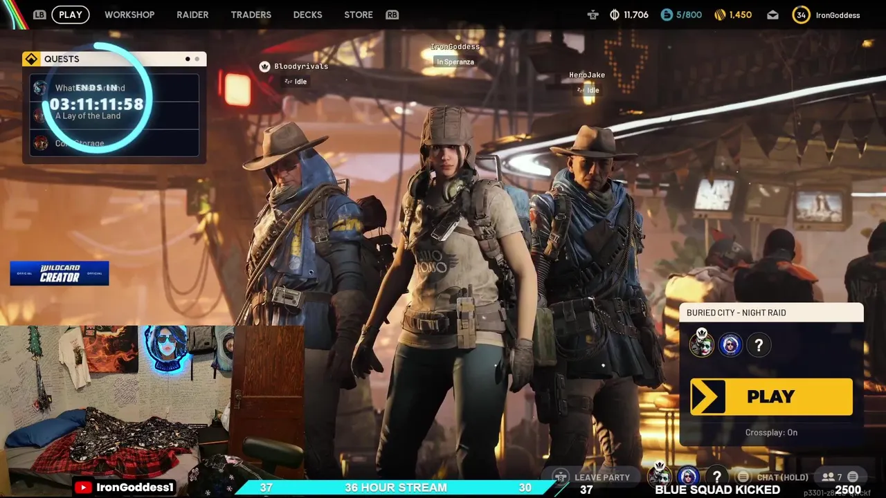Open the social friends count showing 7

[x=832, y=477]
